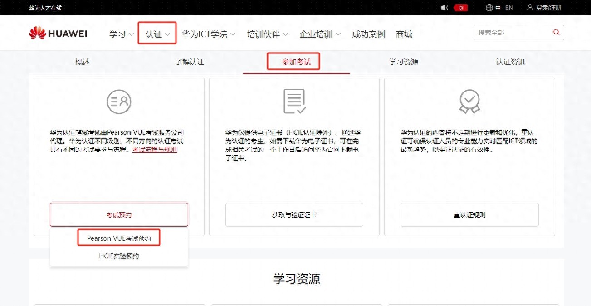This screenshot has height=306, width=591.
Task: Click the 考试预约 button
Action: (x=119, y=215)
